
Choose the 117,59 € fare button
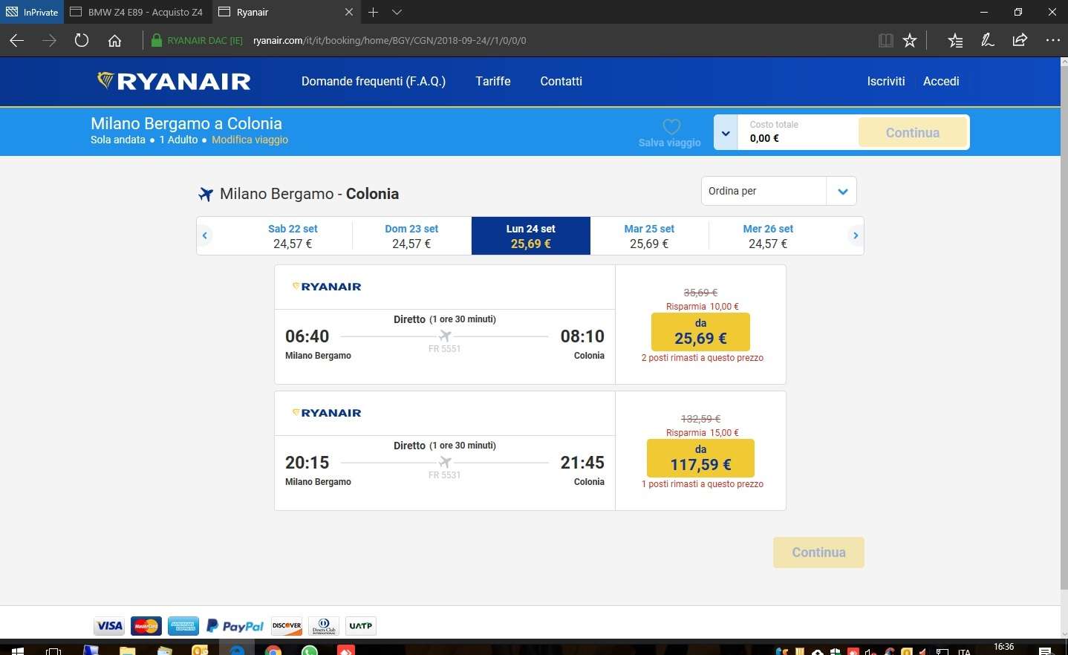click(x=700, y=458)
